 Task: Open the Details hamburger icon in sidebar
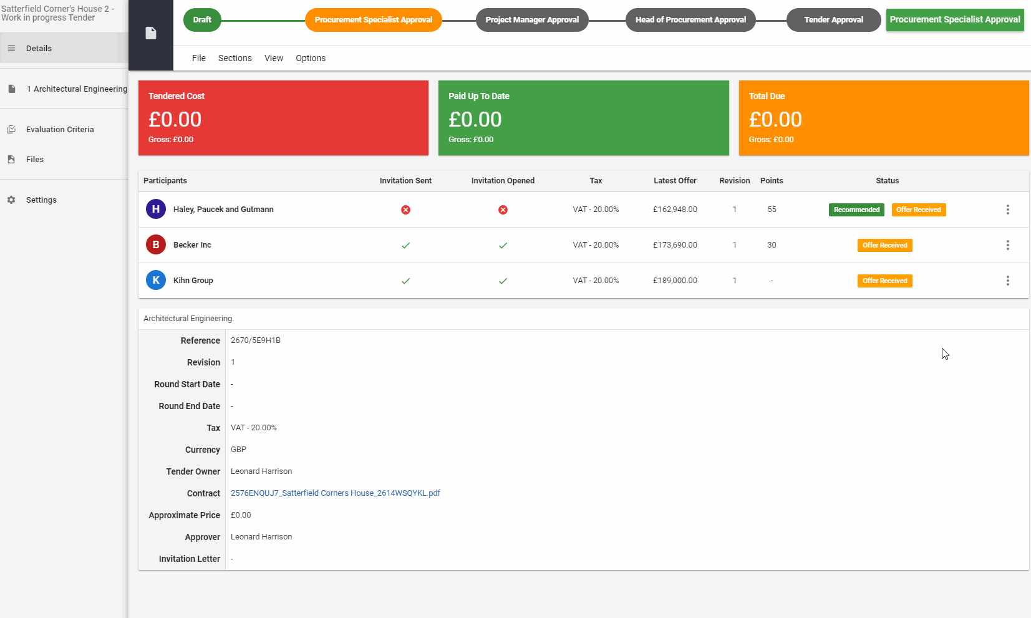pyautogui.click(x=11, y=48)
